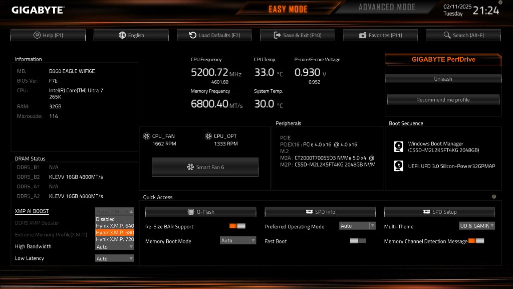This screenshot has width=513, height=289.
Task: Open Smart Fan 6 settings
Action: [x=205, y=167]
